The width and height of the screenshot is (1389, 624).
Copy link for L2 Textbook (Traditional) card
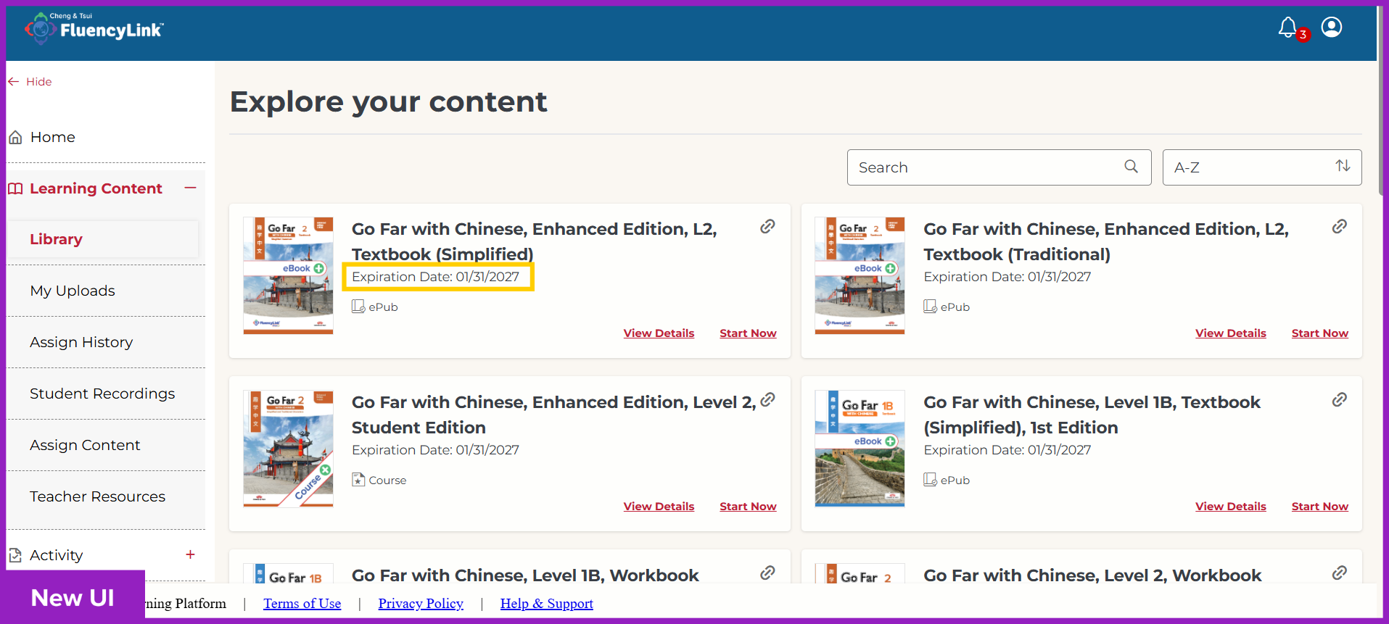[1340, 227]
